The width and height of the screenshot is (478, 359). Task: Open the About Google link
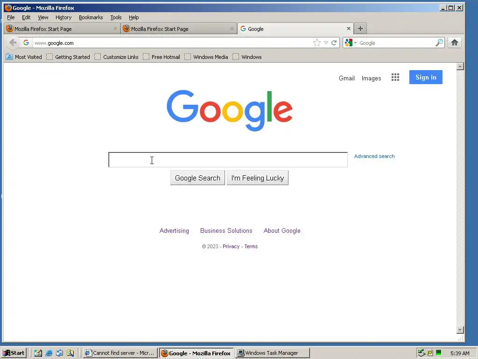tap(282, 231)
